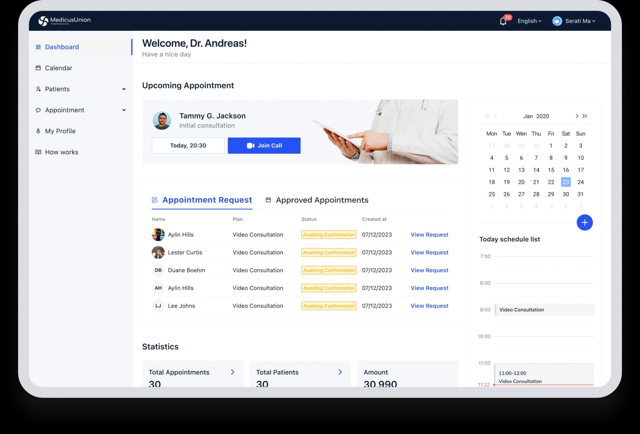Click Lester Curtis avatar photo
Viewport: 640px width, 434px height.
click(158, 252)
